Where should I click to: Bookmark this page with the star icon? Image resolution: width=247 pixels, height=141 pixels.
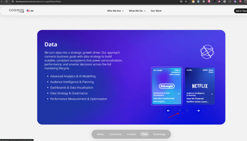(186, 1)
